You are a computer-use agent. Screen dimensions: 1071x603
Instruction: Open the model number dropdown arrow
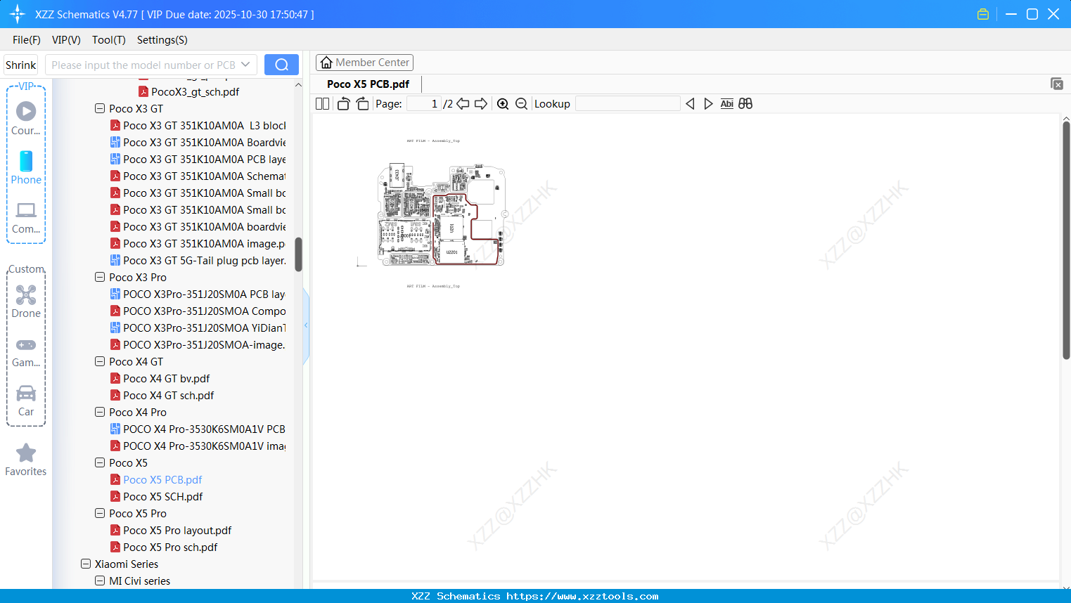pyautogui.click(x=245, y=65)
